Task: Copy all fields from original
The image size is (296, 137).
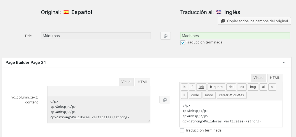Action: tap(254, 21)
